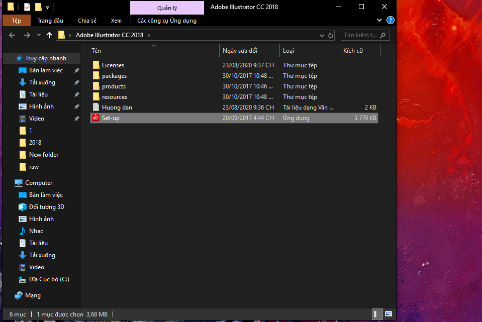This screenshot has height=322, width=482.
Task: Expand the ribbon using the chevron
Action: tap(380, 21)
